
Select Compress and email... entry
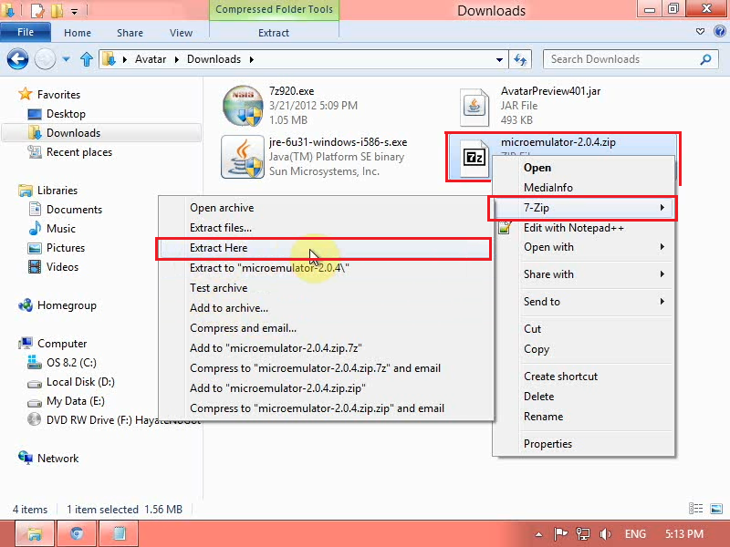326,328
